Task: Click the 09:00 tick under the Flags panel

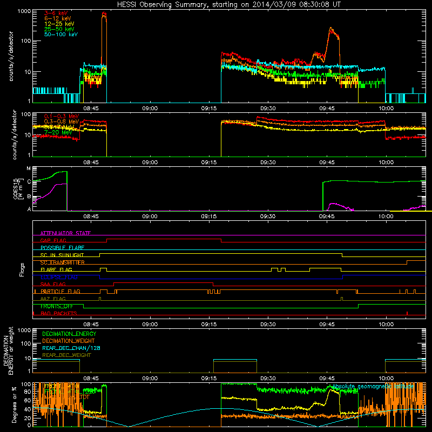Action: point(150,325)
